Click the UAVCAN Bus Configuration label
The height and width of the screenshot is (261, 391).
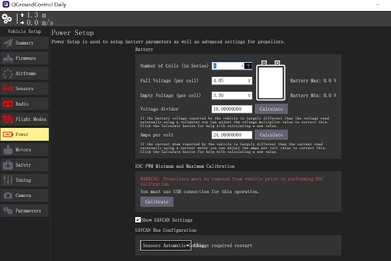click(165, 230)
